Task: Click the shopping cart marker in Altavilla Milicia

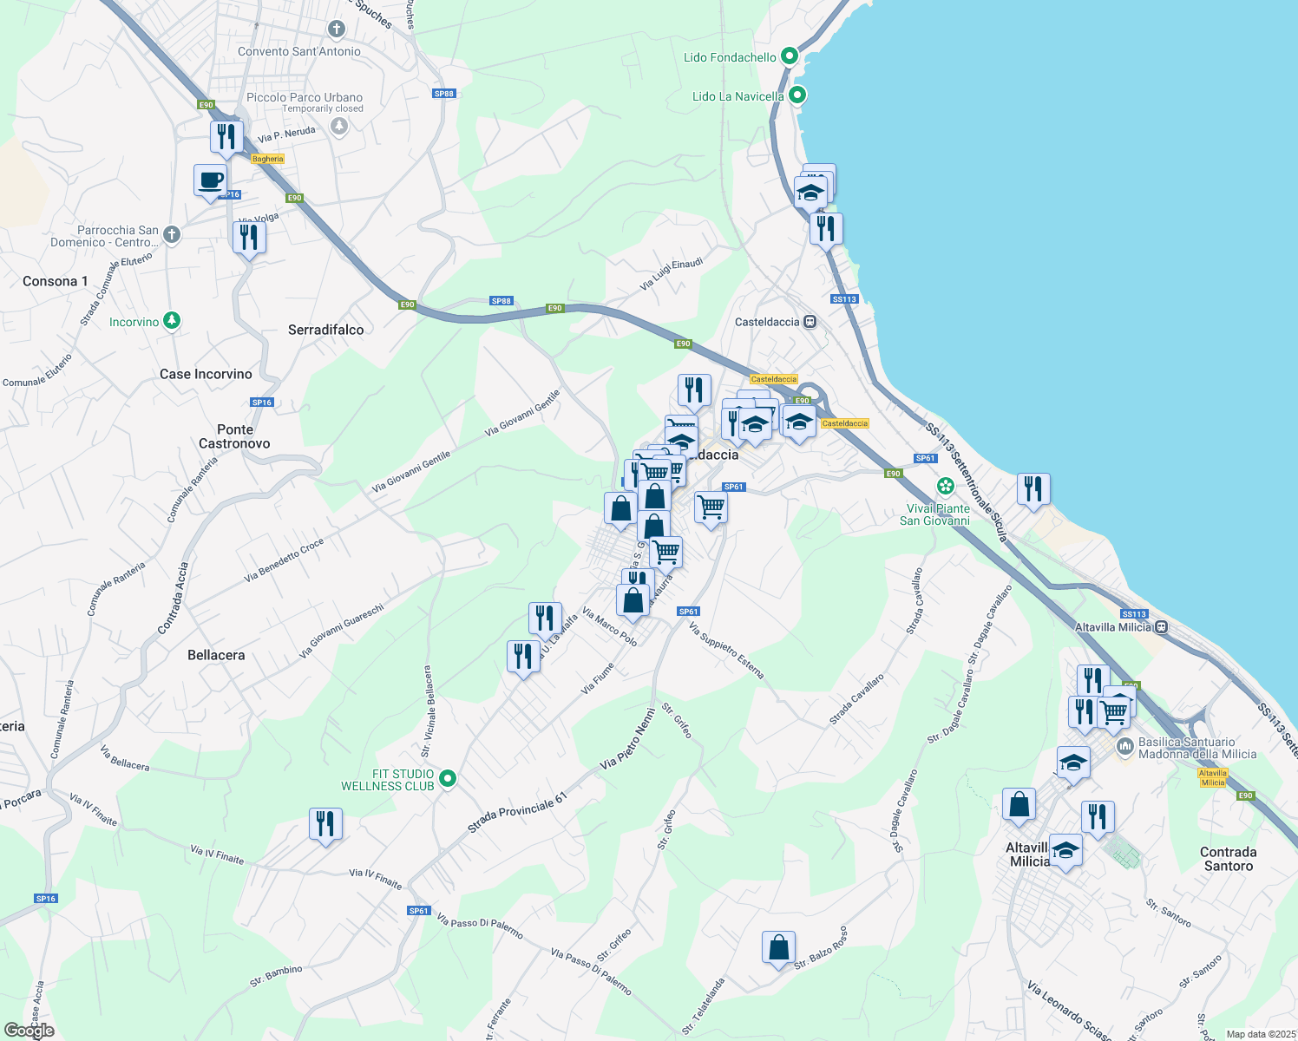Action: [x=1113, y=715]
